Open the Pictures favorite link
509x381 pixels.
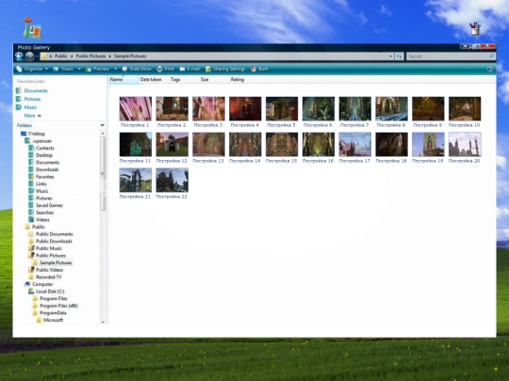tap(28, 99)
